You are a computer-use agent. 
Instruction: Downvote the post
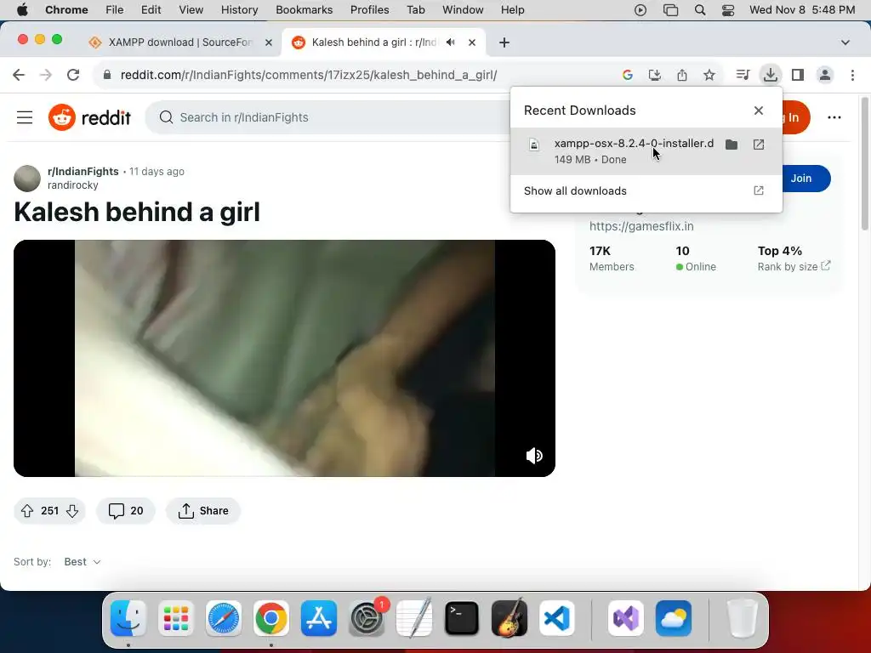(72, 511)
